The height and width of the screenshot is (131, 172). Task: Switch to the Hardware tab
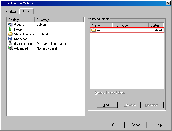12,12
